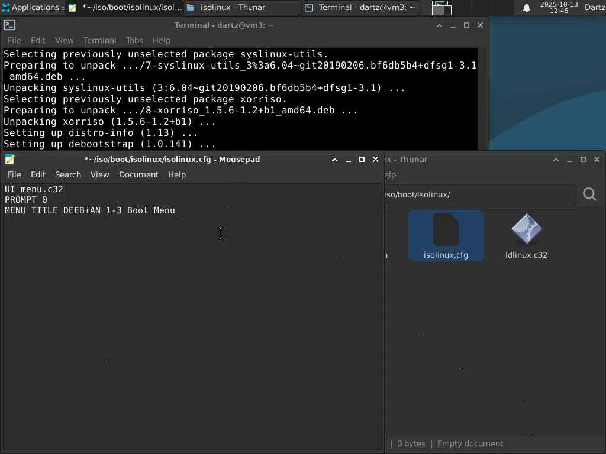Switch to the isolinux - Thunar taskbar entry
Viewport: 606px width, 454px height.
242,7
